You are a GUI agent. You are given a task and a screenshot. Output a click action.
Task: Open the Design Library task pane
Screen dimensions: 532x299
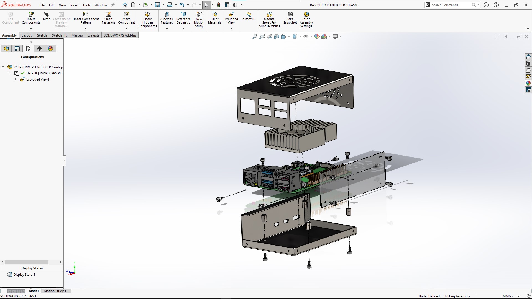pyautogui.click(x=528, y=63)
